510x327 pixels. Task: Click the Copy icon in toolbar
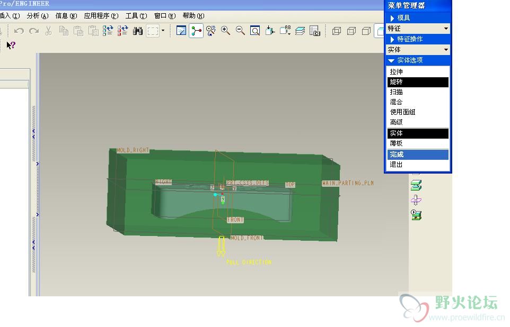(x=64, y=31)
